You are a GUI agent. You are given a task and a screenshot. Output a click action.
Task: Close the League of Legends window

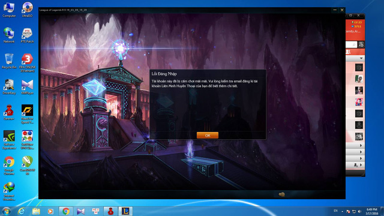342,10
